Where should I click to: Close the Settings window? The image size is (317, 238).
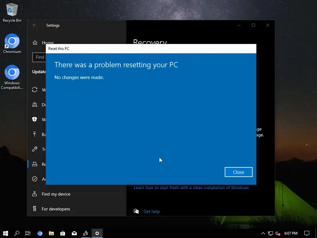(268, 25)
